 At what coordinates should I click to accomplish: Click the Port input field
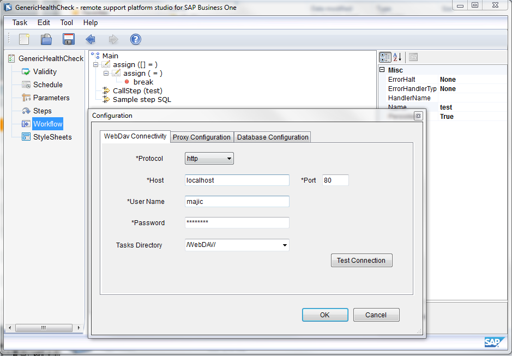click(335, 180)
